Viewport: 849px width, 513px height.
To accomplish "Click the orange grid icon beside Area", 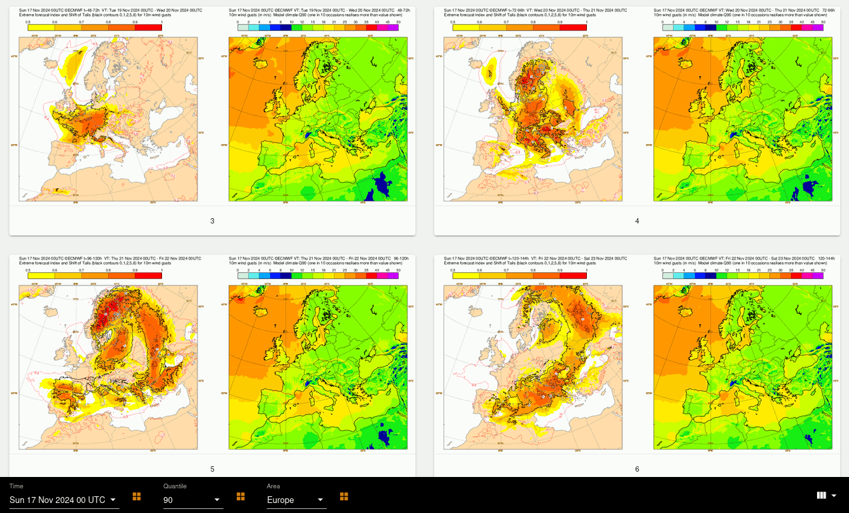I will tap(344, 496).
